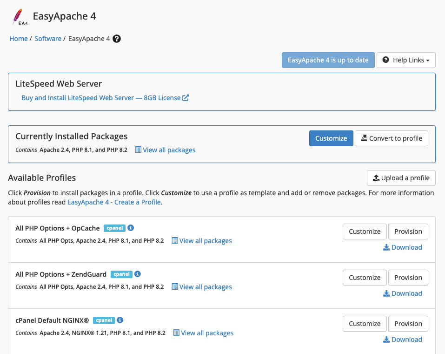Customize the All PHP Options + ZendGuard profile
This screenshot has height=354, width=445.
point(365,278)
